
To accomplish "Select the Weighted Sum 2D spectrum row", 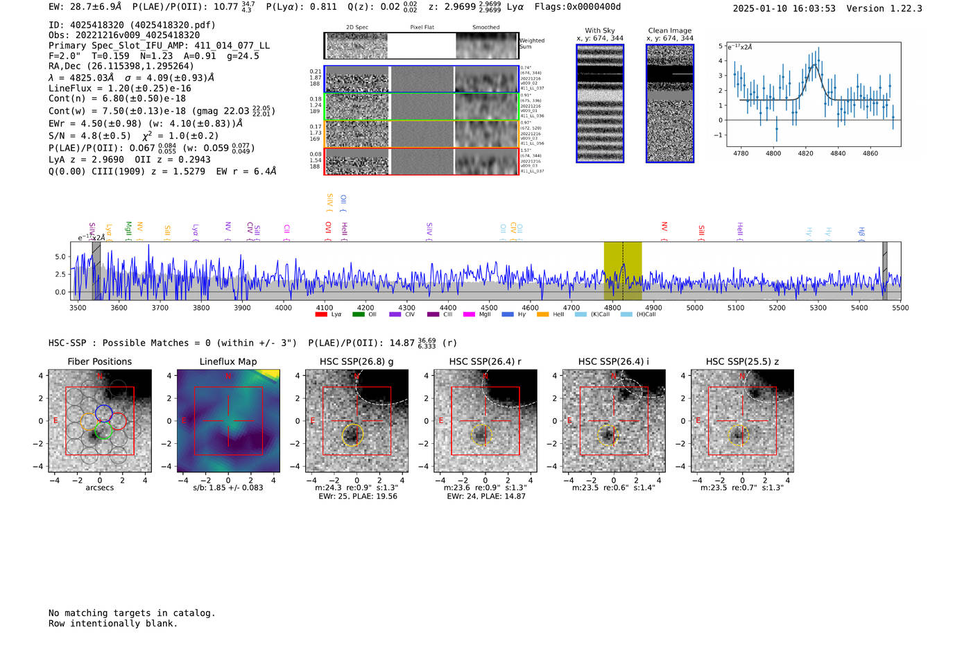I will coord(421,46).
